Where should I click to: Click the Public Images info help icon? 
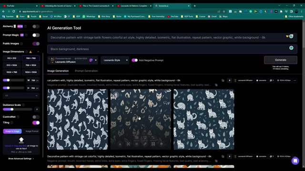click(x=21, y=44)
